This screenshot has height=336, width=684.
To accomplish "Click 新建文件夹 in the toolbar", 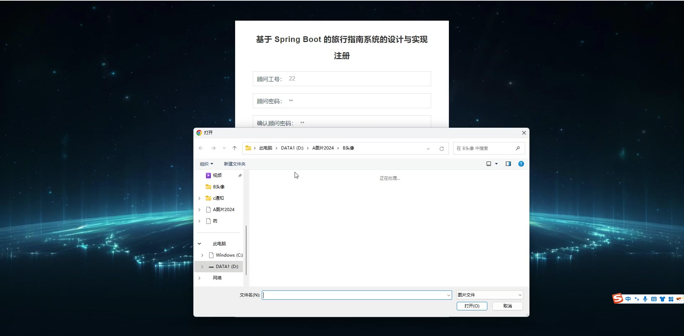I will point(234,164).
